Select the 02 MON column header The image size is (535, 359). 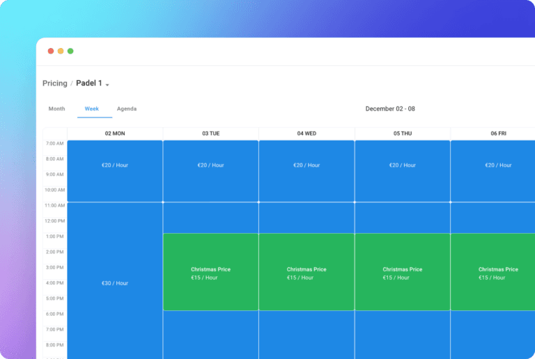click(x=115, y=134)
